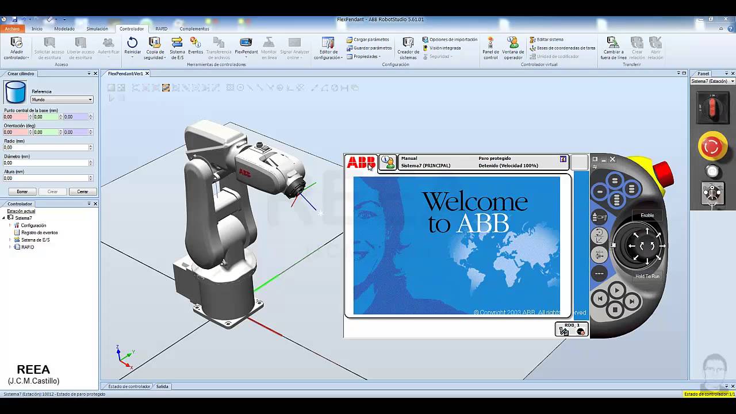Click the left programmable key on FlexPendant
The width and height of the screenshot is (736, 414).
pos(600,191)
